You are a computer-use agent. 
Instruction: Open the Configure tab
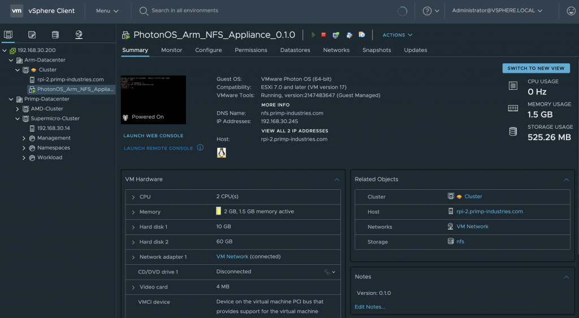(x=208, y=50)
